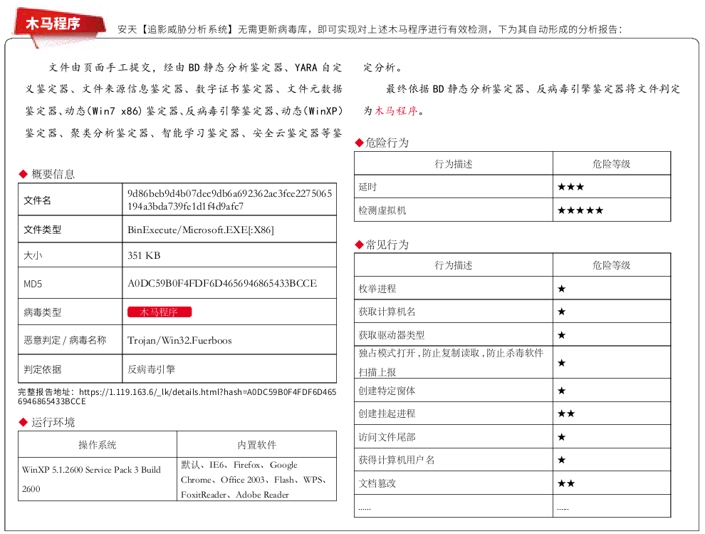The image size is (705, 534).
Task: Select the WinXP 5.1.2600 Service Pack 3 cell
Action: [x=98, y=479]
